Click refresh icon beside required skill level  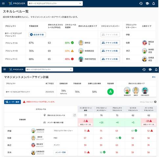pyautogui.click(x=75, y=115)
